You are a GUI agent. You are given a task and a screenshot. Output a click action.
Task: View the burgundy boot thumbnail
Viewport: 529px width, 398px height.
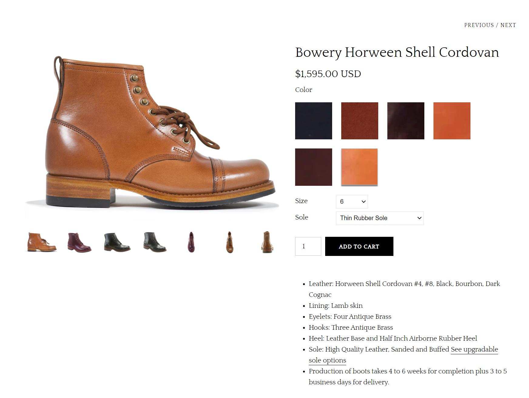tap(79, 242)
